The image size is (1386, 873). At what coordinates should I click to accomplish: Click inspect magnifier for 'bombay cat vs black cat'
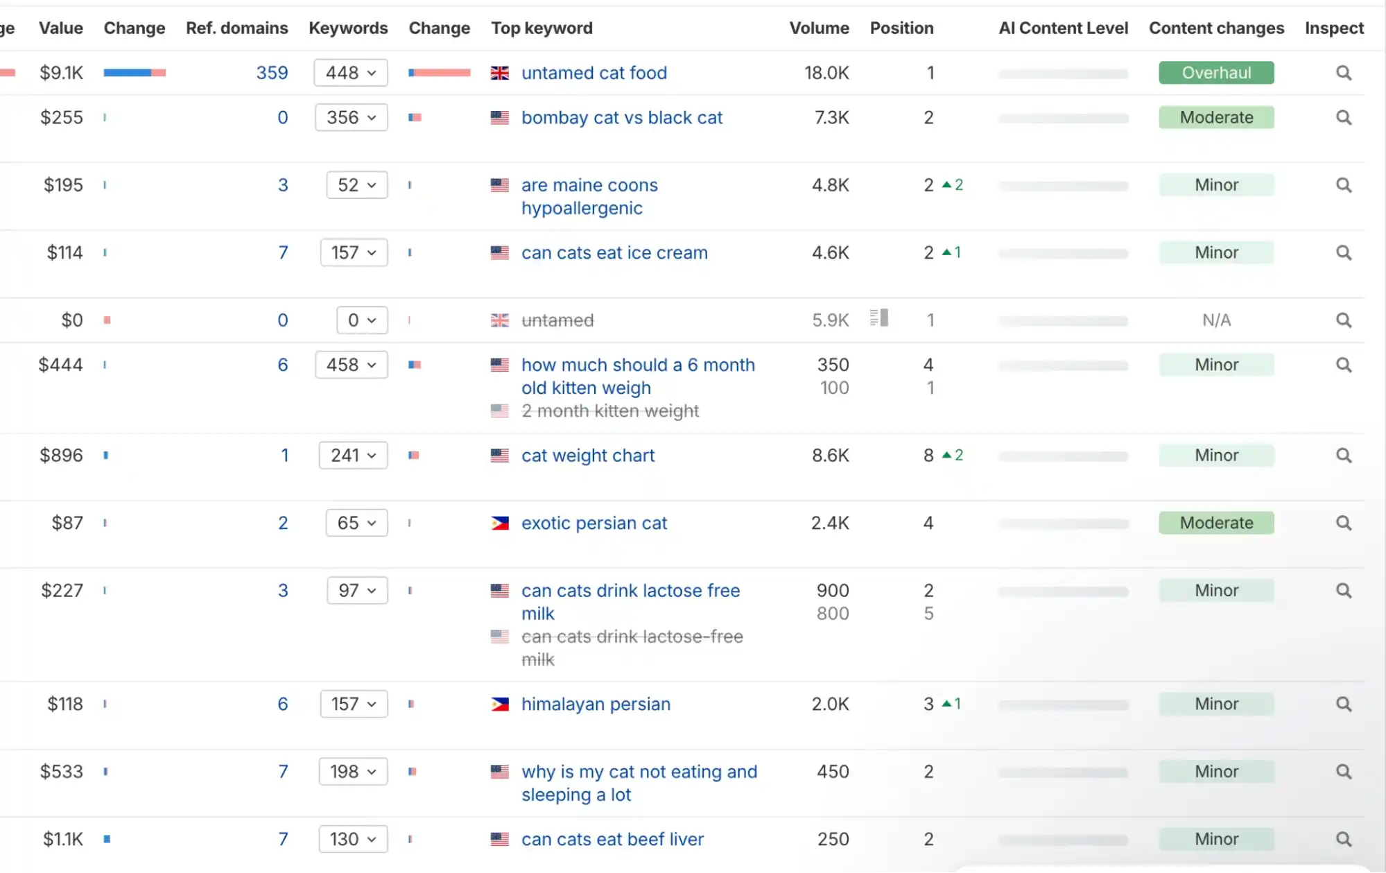1343,118
